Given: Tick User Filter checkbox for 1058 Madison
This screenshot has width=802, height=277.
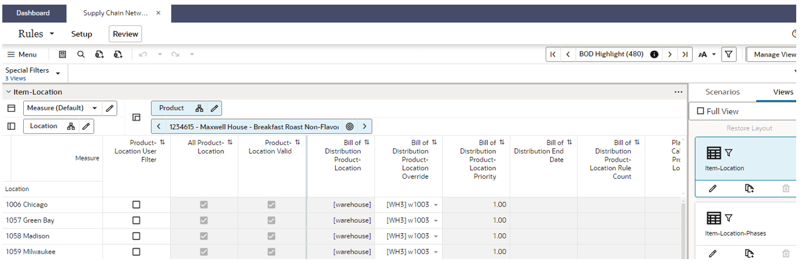Looking at the screenshot, I should pos(137,236).
